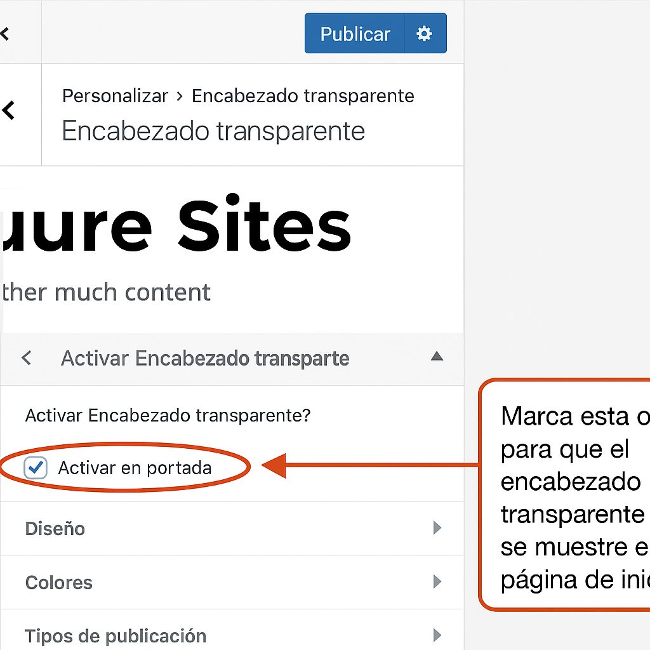Click the back arrow at top left
The height and width of the screenshot is (650, 650).
tap(5, 33)
